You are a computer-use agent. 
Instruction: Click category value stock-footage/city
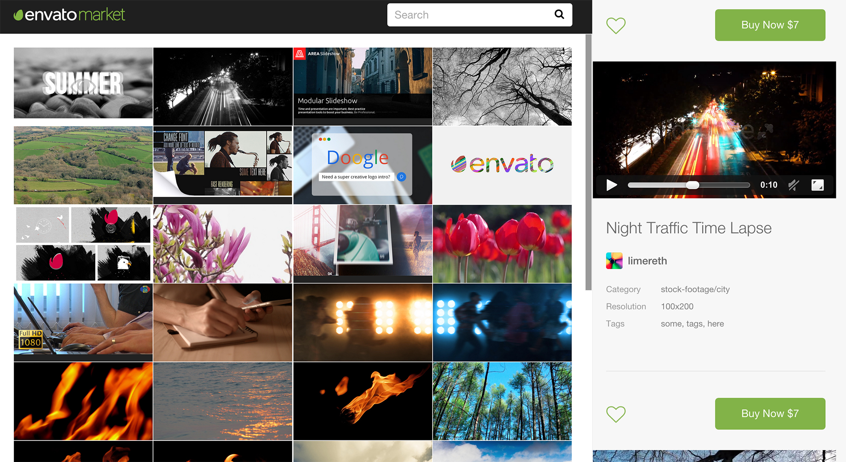[695, 289]
